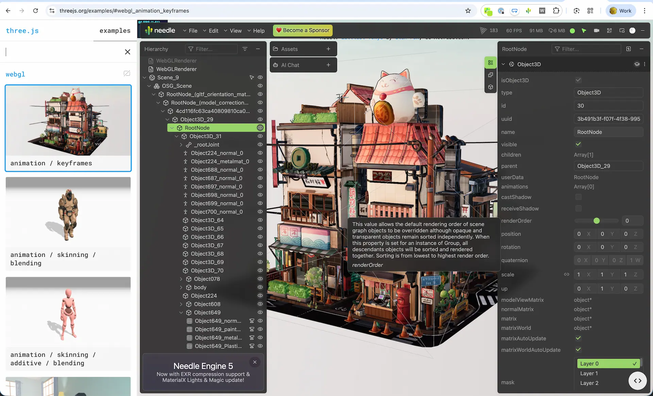The width and height of the screenshot is (653, 396).
Task: Click the picture-in-picture window icon
Action: [x=622, y=31]
